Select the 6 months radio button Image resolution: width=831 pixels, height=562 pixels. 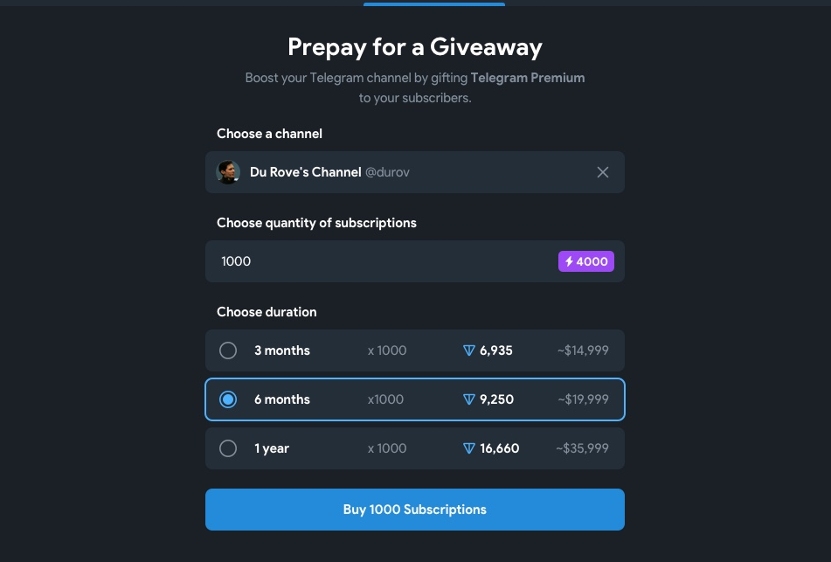tap(228, 399)
